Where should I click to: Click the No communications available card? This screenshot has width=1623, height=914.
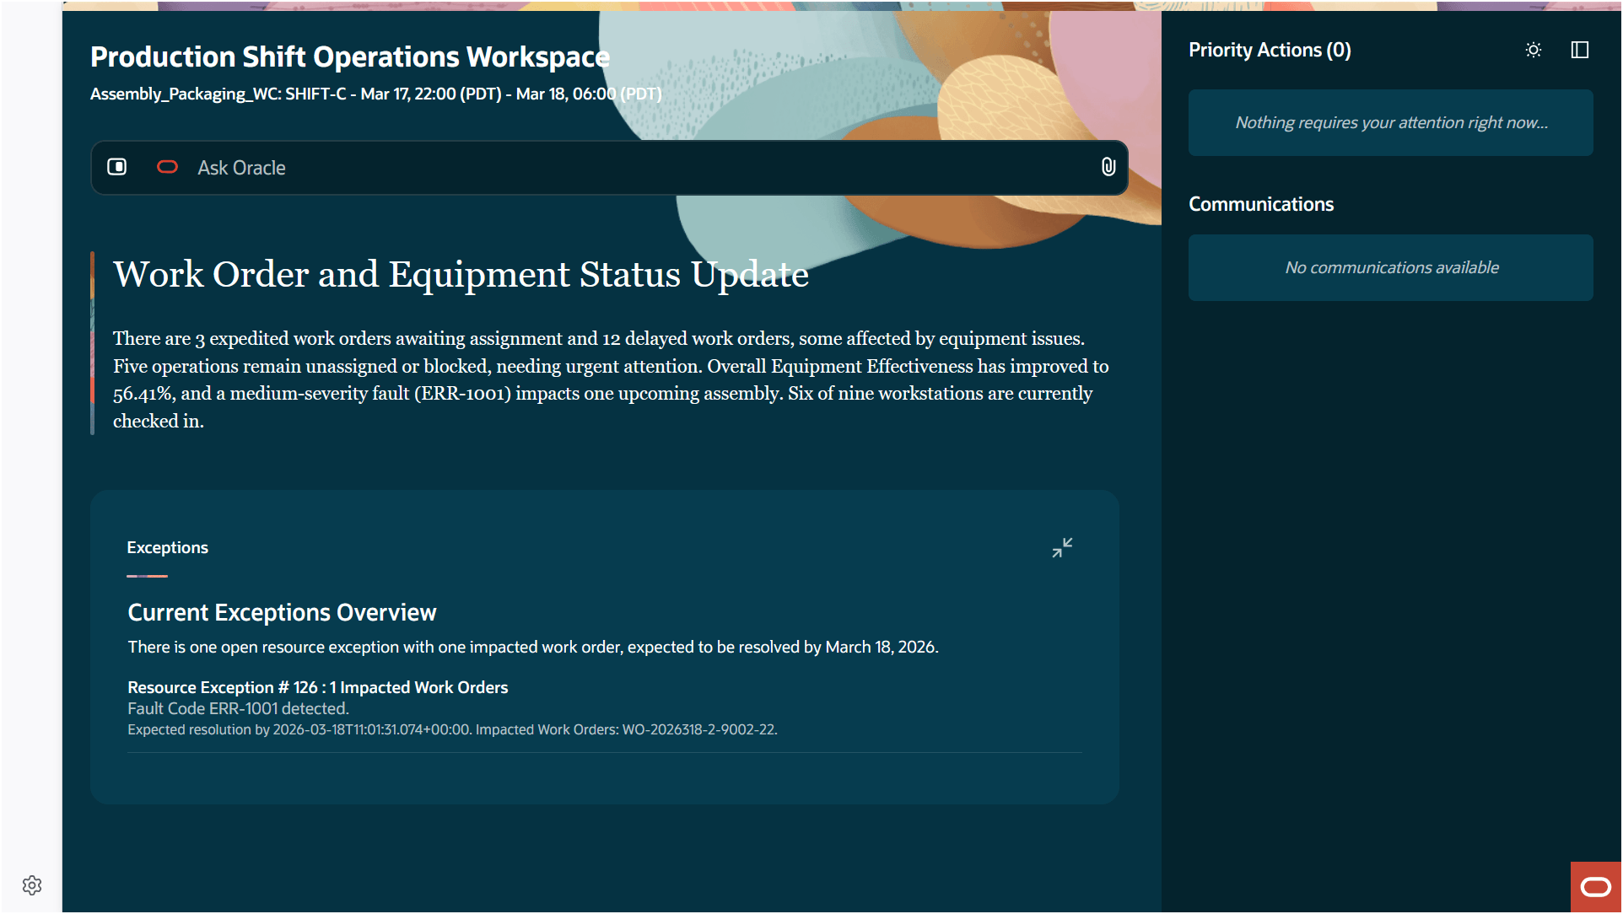1390,267
